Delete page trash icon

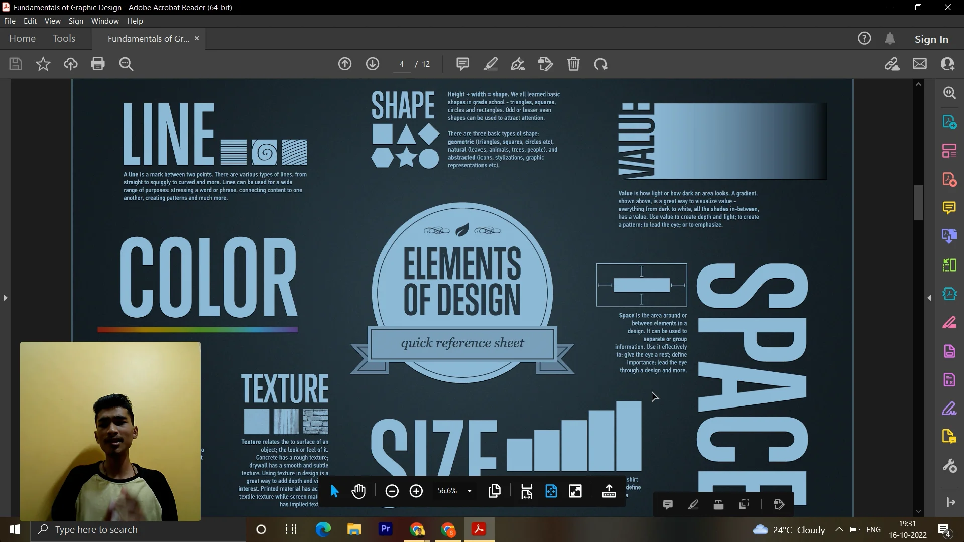pos(573,64)
